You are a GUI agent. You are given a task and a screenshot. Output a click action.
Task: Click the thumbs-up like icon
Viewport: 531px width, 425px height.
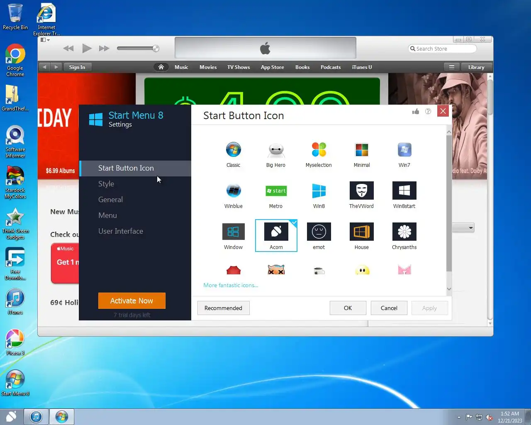coord(416,111)
